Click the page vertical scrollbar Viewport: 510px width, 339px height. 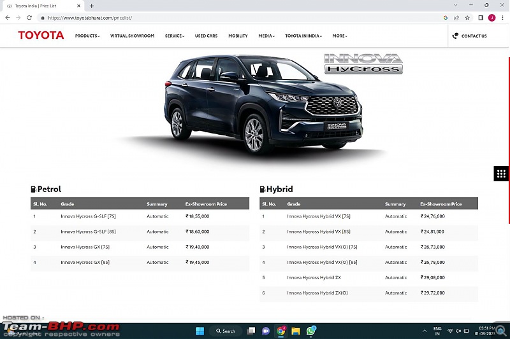click(x=509, y=141)
